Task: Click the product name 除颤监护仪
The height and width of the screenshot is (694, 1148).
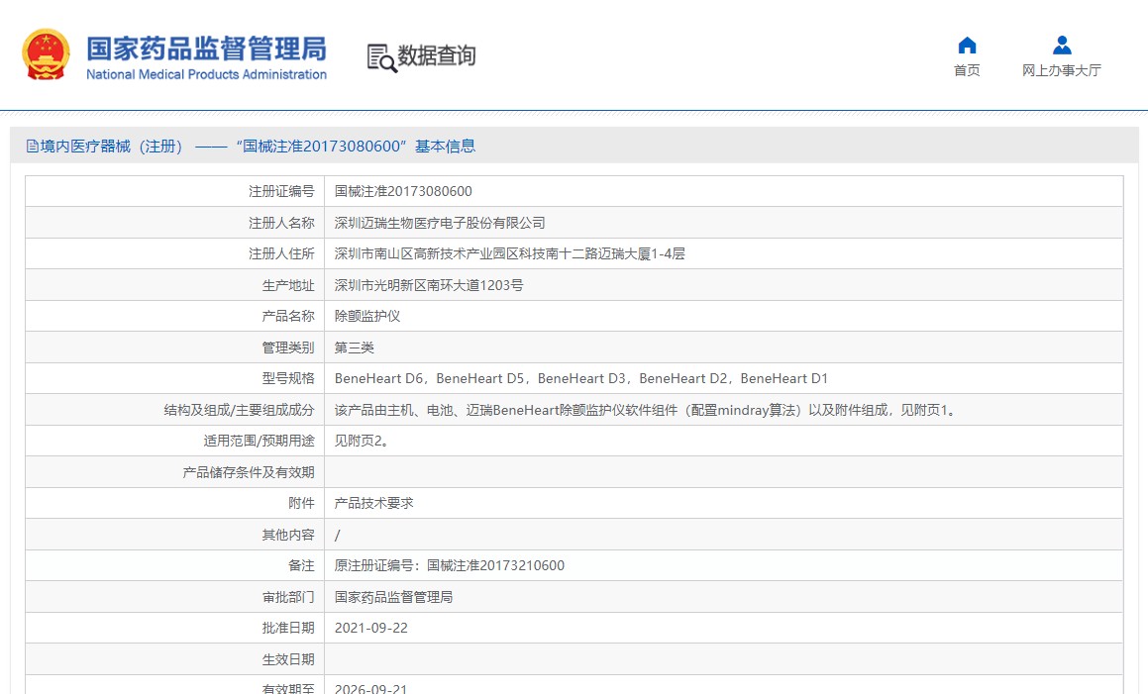Action: click(367, 316)
